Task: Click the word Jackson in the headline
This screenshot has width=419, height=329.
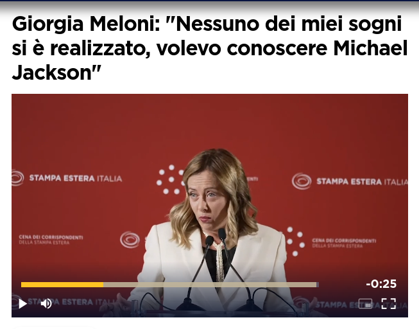Action: pos(53,73)
